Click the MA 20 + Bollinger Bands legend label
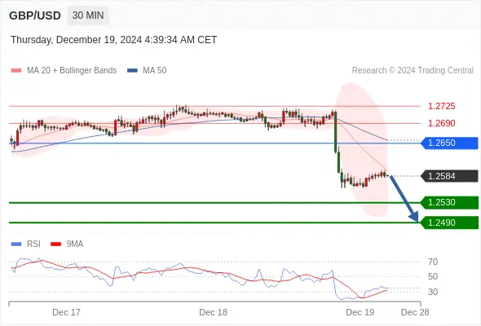Screen dimensions: 481x326 click(x=72, y=71)
